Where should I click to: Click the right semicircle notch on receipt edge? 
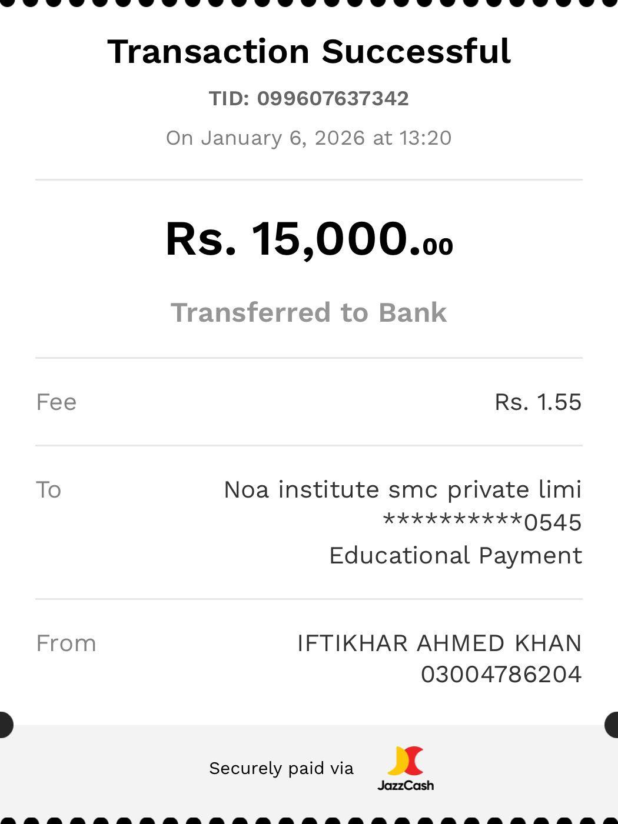pyautogui.click(x=612, y=724)
